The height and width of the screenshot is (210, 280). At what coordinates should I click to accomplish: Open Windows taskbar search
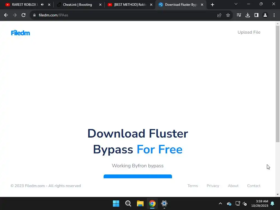[x=128, y=203]
